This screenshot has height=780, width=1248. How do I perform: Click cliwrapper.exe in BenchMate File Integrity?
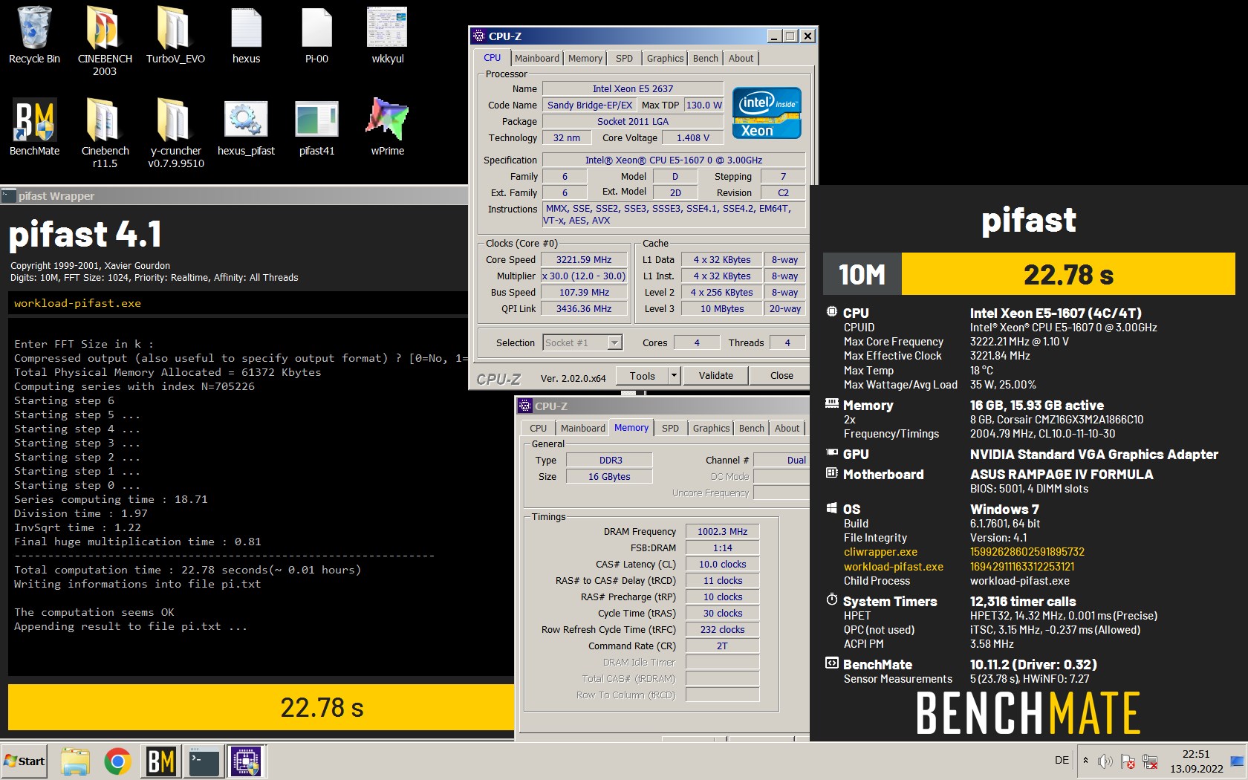point(880,552)
